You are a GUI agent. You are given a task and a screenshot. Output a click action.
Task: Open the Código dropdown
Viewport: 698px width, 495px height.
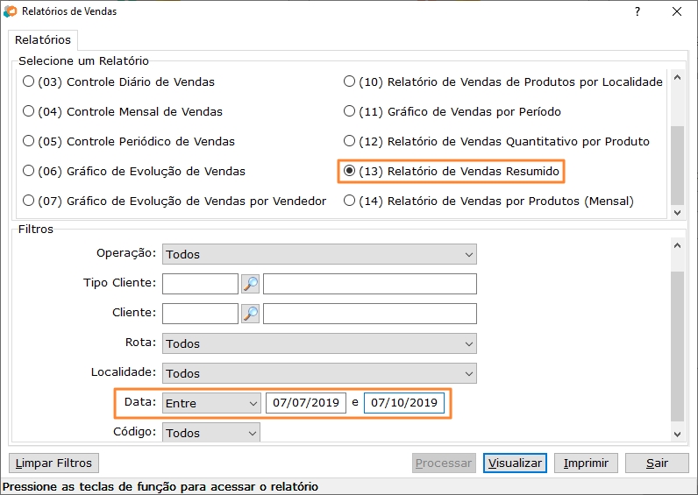pos(211,432)
